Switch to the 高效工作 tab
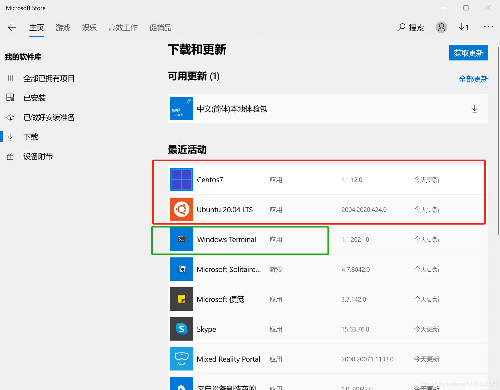Viewport: 500px width, 390px height. tap(123, 28)
